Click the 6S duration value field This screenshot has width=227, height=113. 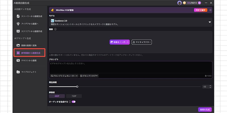pos(205,87)
